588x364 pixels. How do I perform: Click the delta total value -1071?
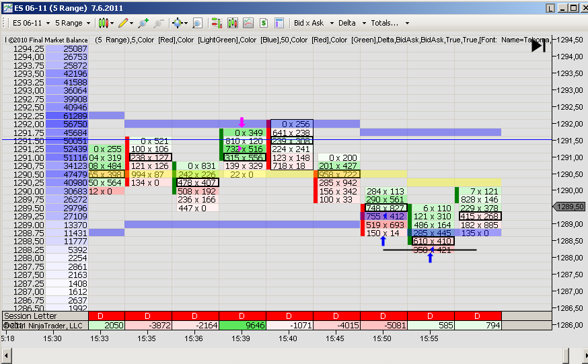point(289,326)
